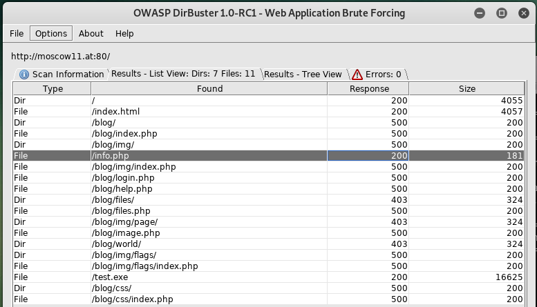The height and width of the screenshot is (307, 537).
Task: Select the /blog/img/flags/ directory row
Action: click(269, 255)
